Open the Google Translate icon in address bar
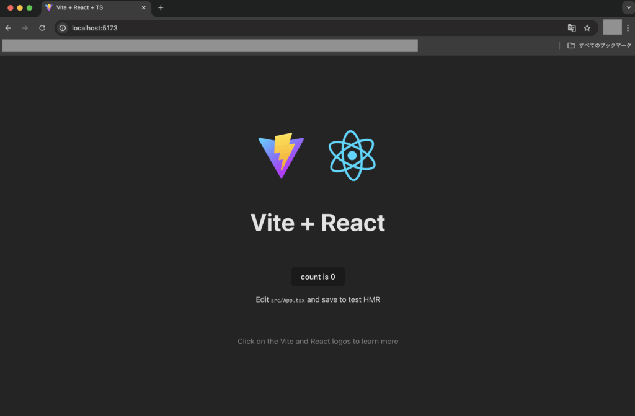The image size is (635, 416). 572,28
